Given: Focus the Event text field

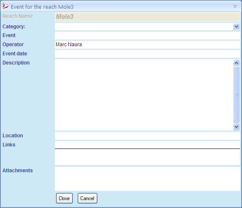Looking at the screenshot, I should [x=147, y=35].
